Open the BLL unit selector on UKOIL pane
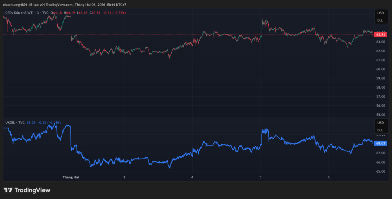392x199 pixels. (x=380, y=130)
